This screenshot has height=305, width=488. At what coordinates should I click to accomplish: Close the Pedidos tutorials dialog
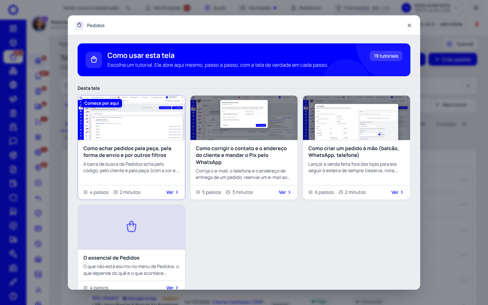click(409, 25)
